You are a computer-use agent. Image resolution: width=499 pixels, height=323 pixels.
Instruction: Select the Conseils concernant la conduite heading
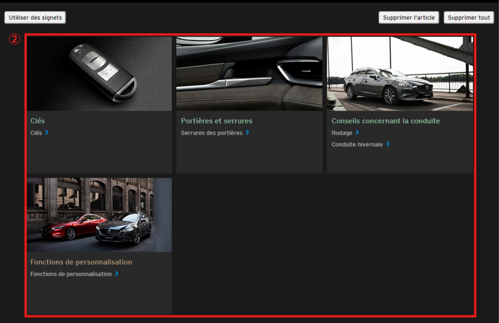[x=385, y=121]
